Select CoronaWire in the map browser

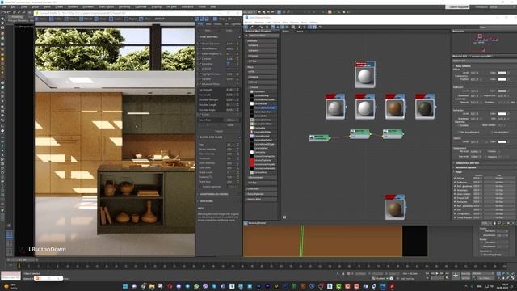pos(260,172)
